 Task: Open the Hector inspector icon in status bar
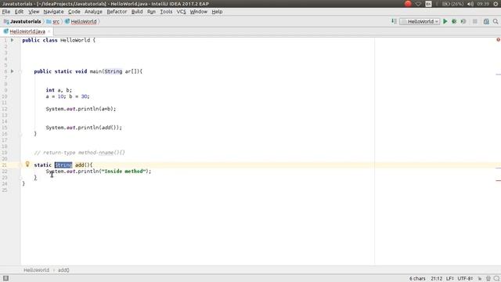click(x=488, y=279)
